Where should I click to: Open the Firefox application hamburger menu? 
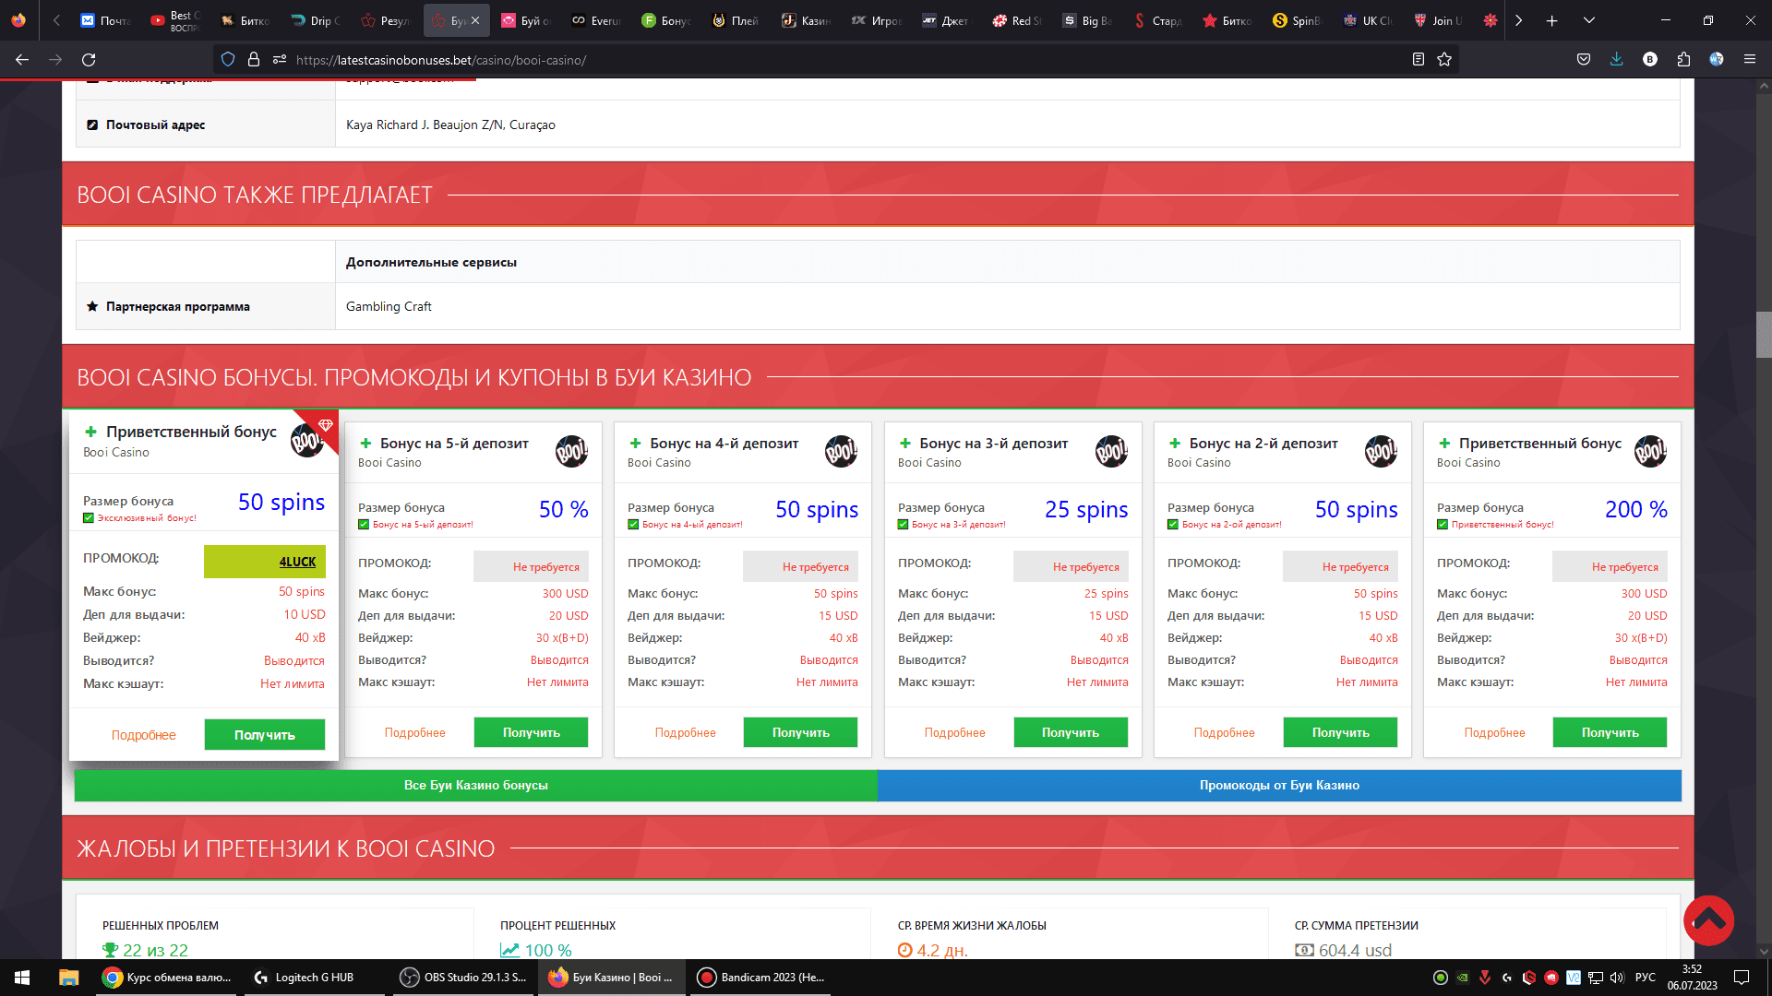pos(1749,60)
